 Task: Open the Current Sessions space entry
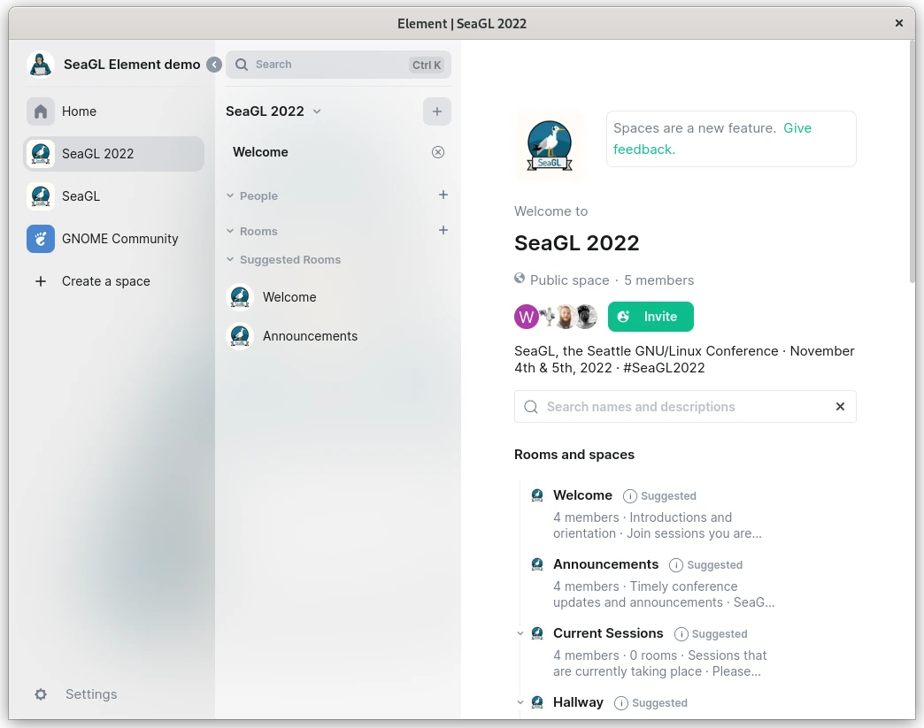coord(608,633)
